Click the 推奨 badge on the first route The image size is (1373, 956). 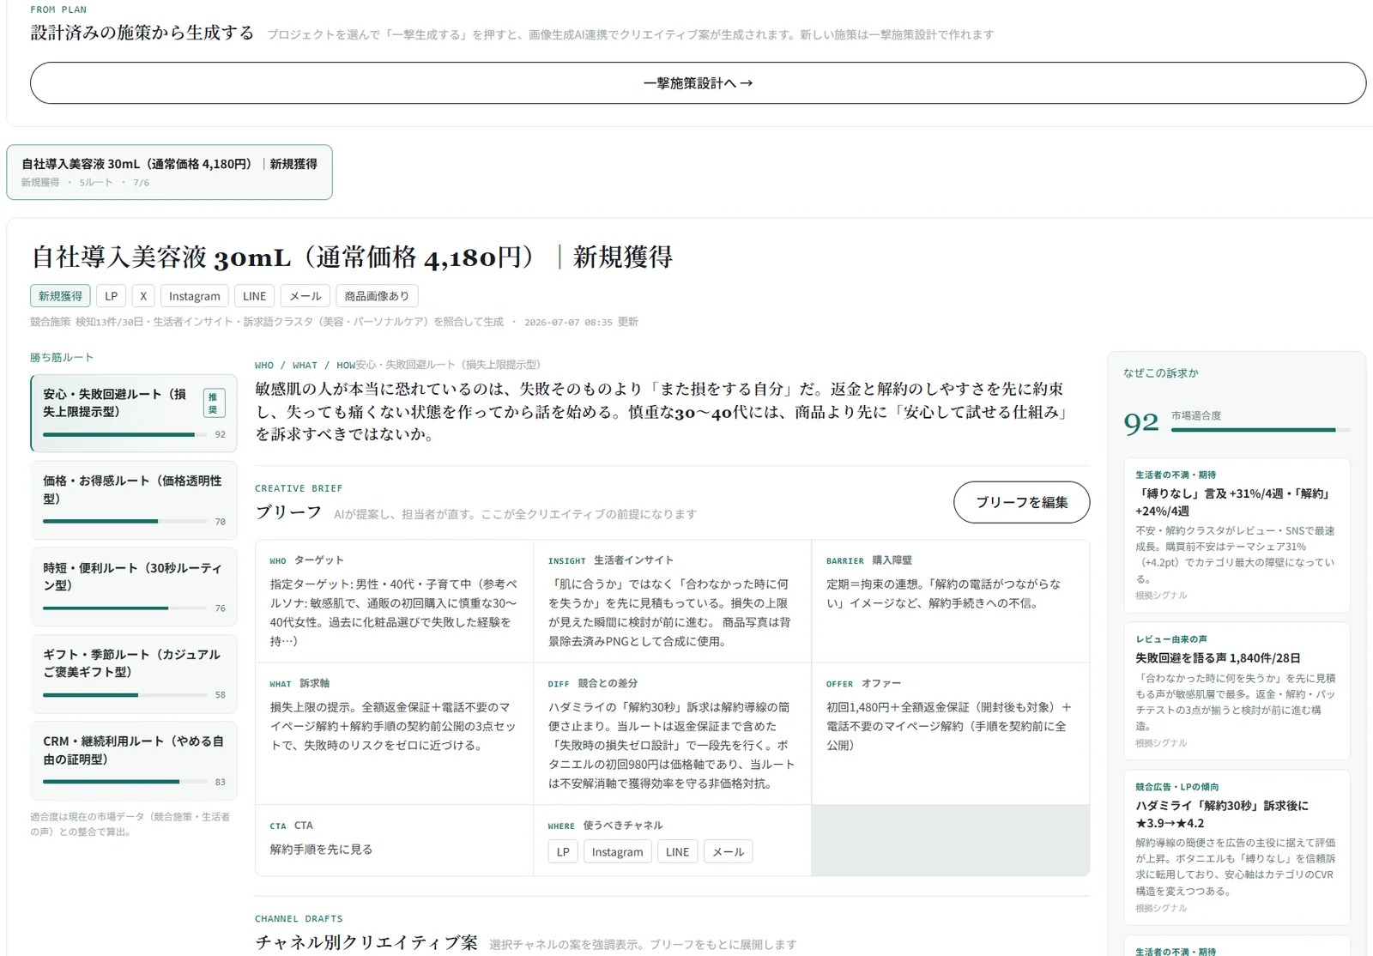coord(214,402)
